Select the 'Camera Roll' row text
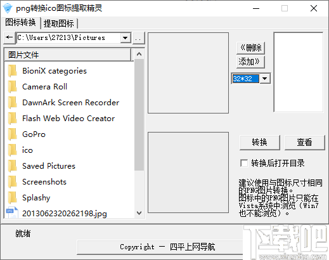 tap(45, 87)
